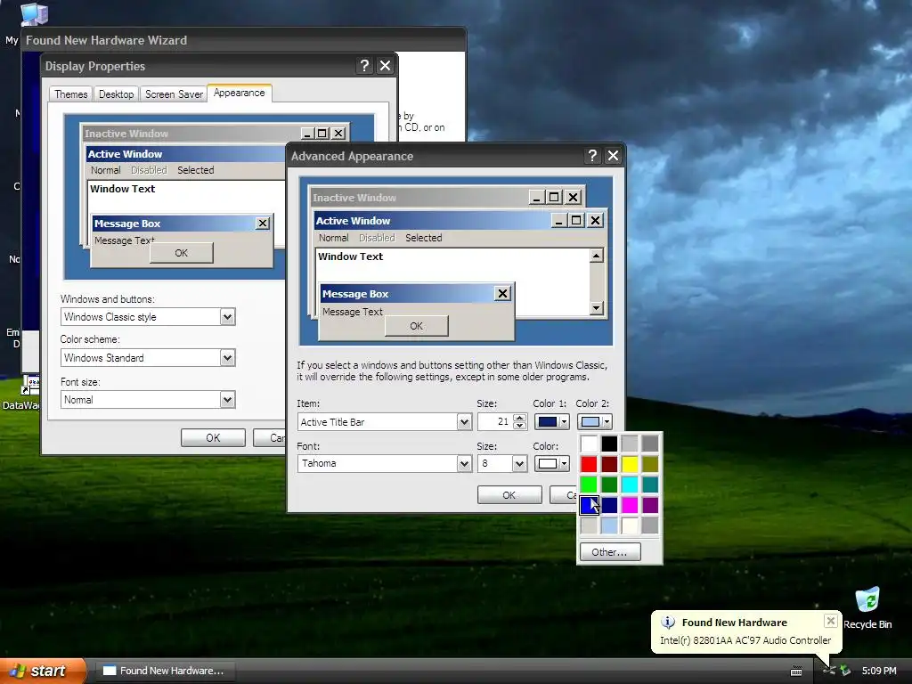Pick the white color swatch
912x684 pixels.
(589, 444)
